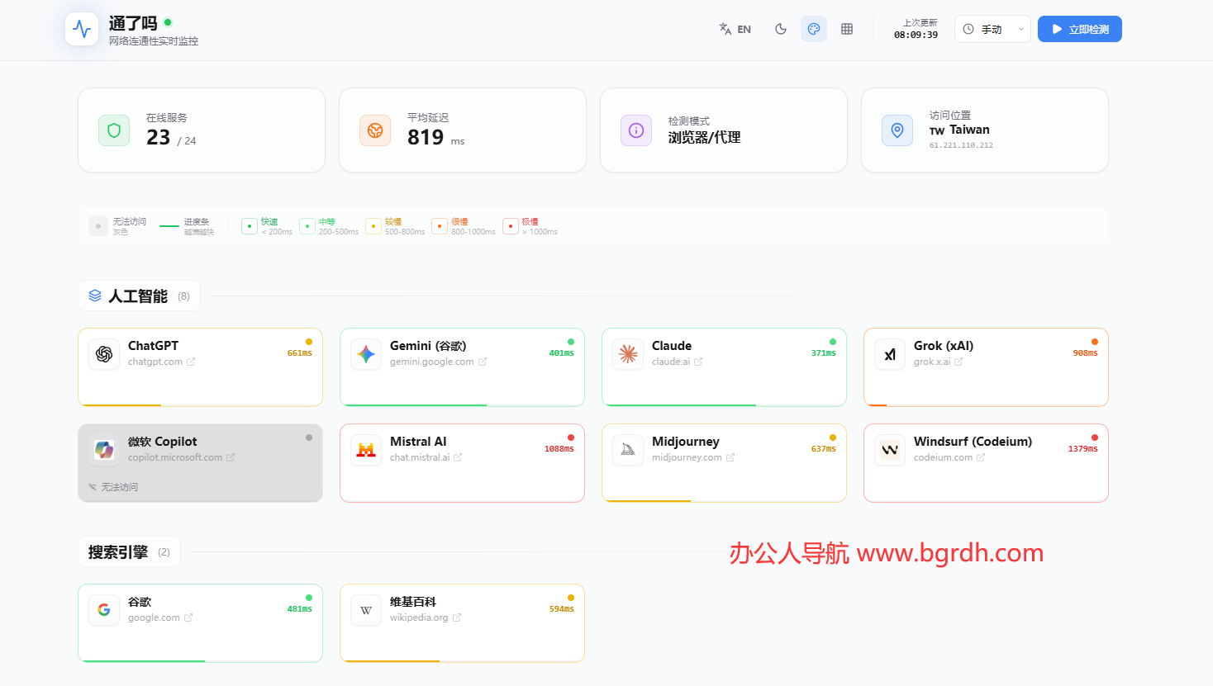
Task: Click the Windsurf (Codeium) logo icon
Action: (x=890, y=450)
